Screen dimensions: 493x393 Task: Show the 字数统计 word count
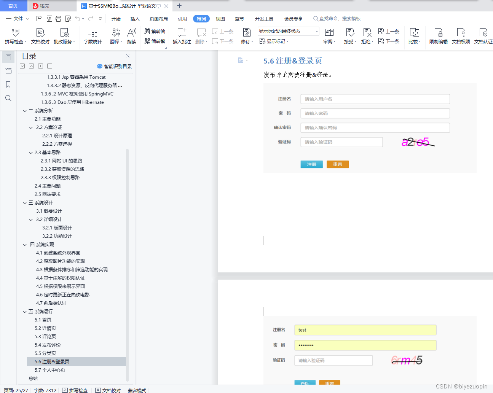click(93, 36)
